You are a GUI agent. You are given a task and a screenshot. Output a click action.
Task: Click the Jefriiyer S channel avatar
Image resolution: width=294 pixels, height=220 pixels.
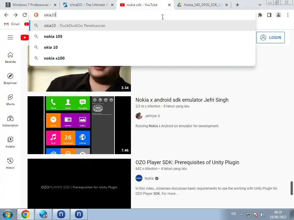139,116
